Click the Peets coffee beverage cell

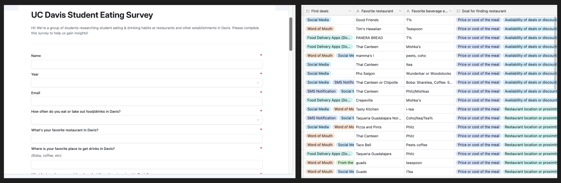pyautogui.click(x=429, y=145)
